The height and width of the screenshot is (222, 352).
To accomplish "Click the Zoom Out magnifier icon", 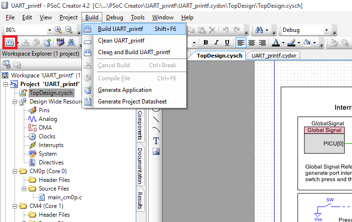I will [x=69, y=30].
